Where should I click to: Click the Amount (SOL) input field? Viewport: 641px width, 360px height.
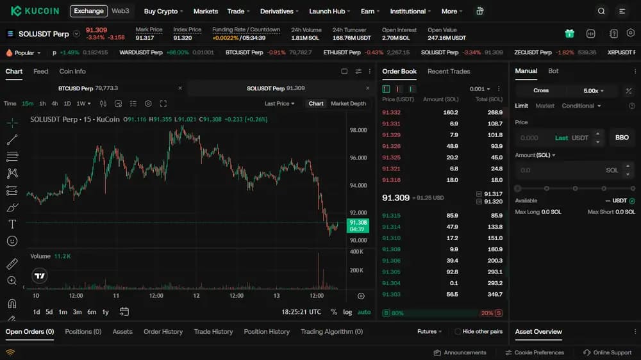point(574,170)
